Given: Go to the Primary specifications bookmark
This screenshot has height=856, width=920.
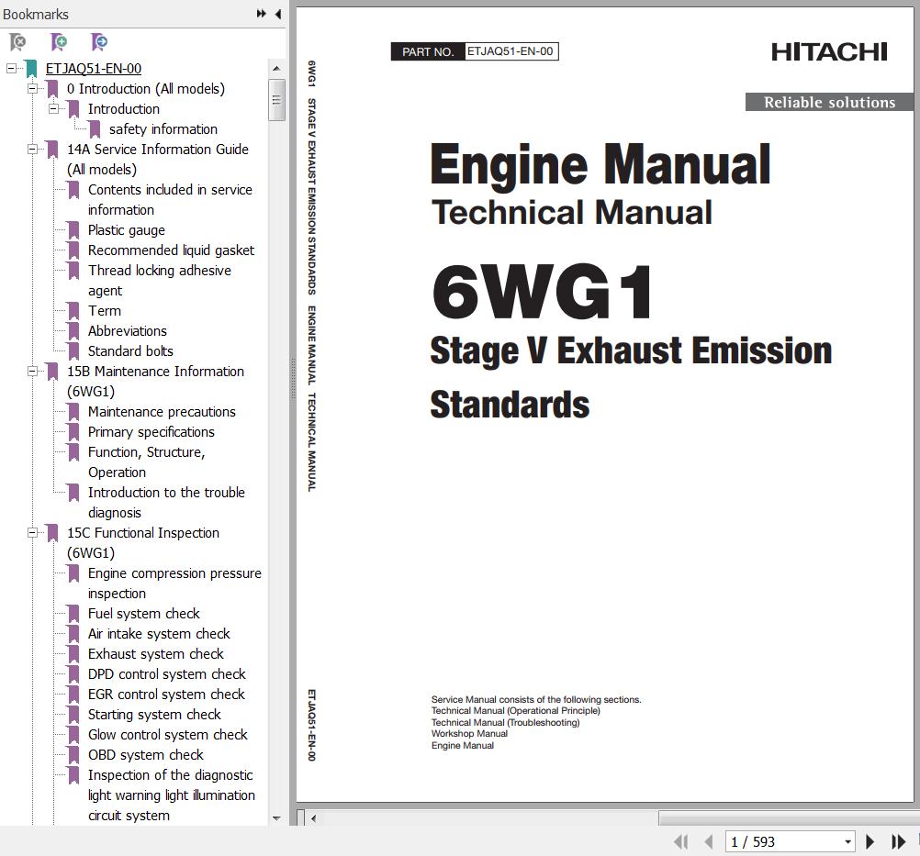Looking at the screenshot, I should pyautogui.click(x=151, y=432).
